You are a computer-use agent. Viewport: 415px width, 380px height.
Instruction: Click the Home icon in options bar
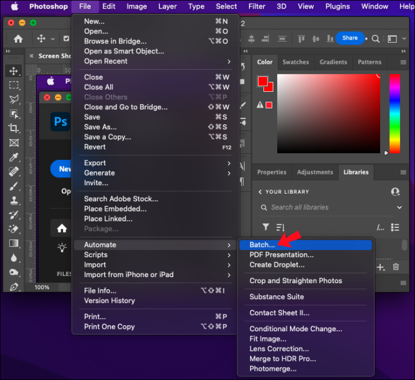click(x=18, y=39)
